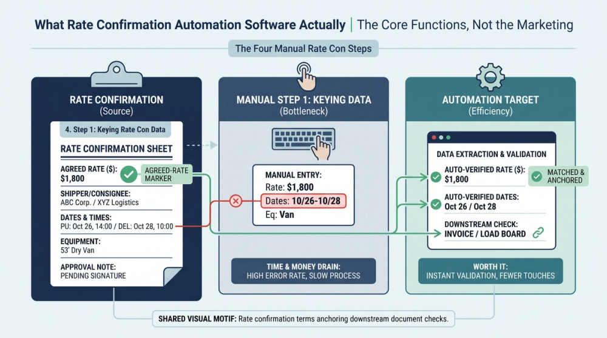Screen dimensions: 607x338
Task: Click the checkmark inside Matched & Anchored badge
Action: point(537,176)
